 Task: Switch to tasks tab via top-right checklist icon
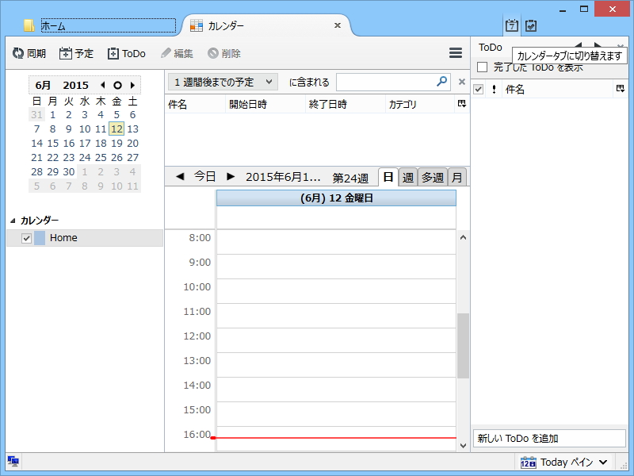(531, 26)
